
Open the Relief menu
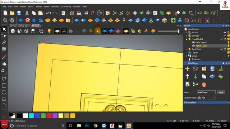[x=46, y=6]
